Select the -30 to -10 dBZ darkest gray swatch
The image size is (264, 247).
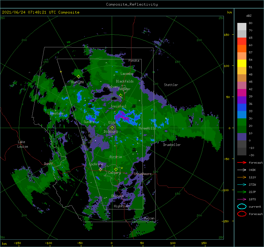(242, 152)
